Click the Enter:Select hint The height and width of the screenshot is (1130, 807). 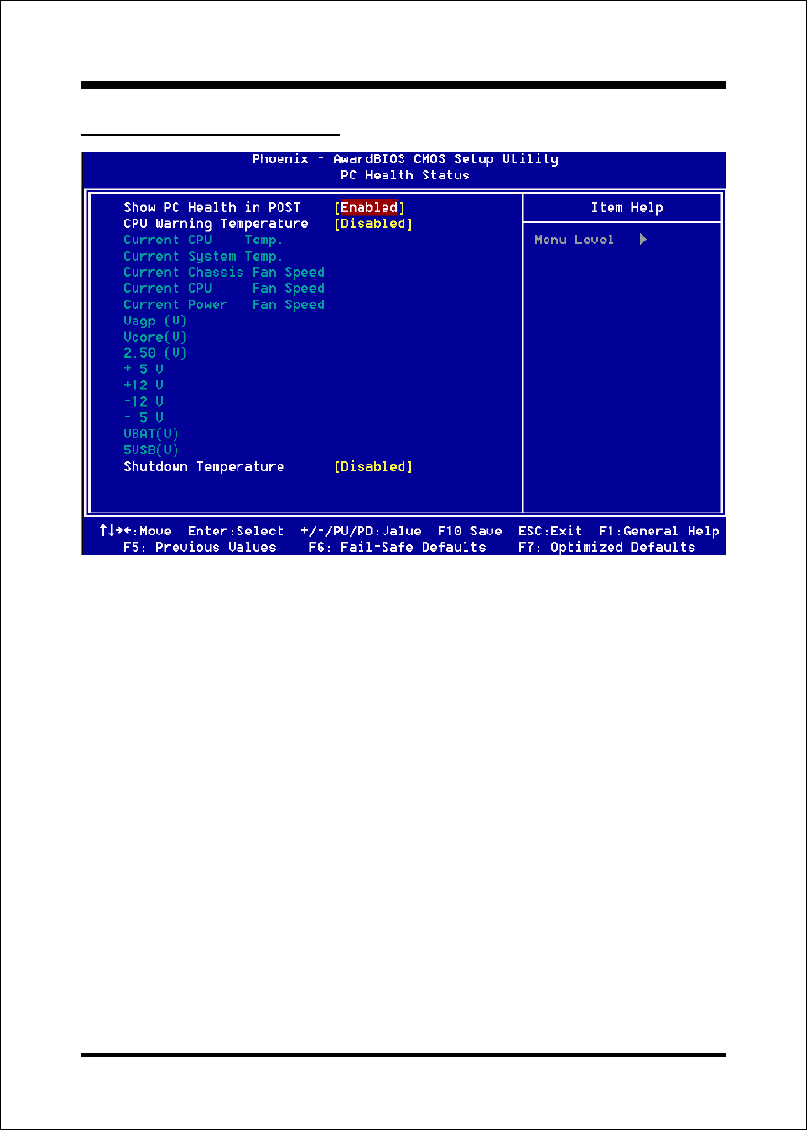tap(237, 532)
